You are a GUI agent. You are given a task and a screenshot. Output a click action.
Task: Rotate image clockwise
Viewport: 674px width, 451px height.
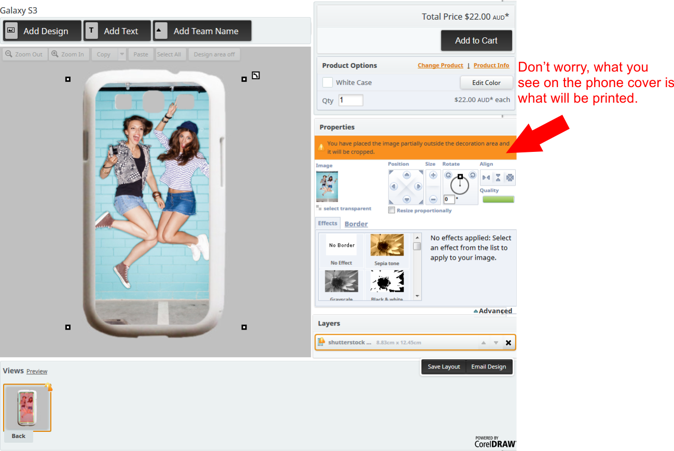pos(472,175)
